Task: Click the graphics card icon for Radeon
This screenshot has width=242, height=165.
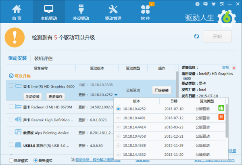Action: click(18, 106)
